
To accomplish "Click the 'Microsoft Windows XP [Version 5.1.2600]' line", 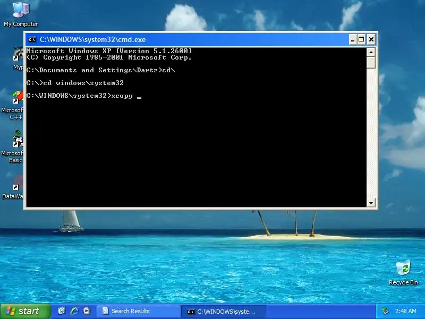I will (109, 51).
